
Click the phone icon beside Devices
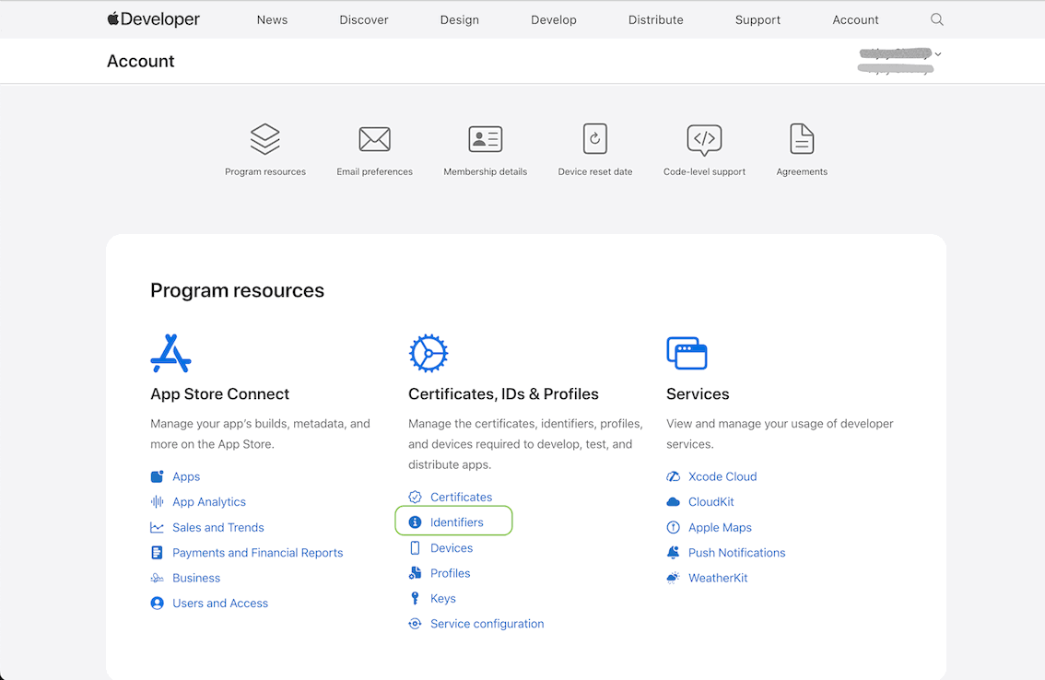pos(416,548)
